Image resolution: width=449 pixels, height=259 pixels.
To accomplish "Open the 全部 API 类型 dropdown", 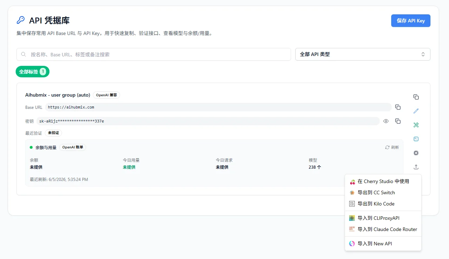I will pyautogui.click(x=362, y=54).
